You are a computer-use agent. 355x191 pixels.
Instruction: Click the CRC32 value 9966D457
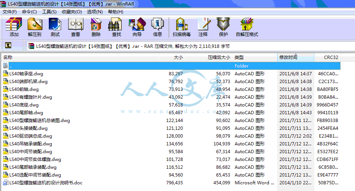[x=327, y=105]
